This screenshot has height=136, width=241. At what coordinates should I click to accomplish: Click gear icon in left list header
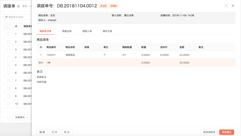[16, 26]
